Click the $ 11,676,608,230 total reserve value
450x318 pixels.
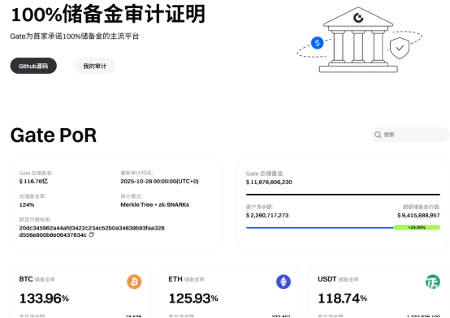click(x=269, y=182)
